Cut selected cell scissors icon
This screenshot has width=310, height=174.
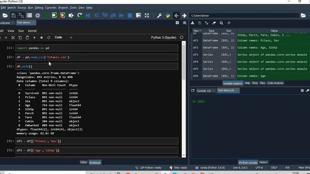pos(13,38)
